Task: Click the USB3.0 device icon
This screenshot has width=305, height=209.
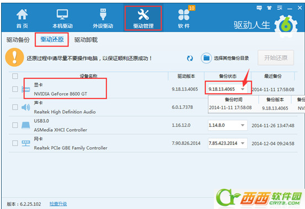Action: pos(26,125)
